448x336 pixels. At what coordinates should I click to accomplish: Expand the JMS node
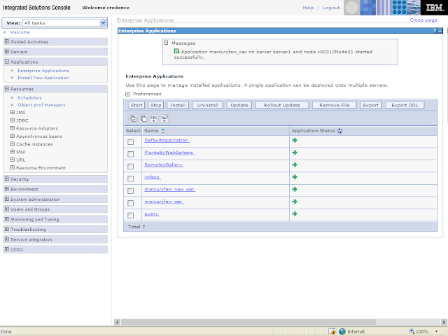pyautogui.click(x=13, y=112)
